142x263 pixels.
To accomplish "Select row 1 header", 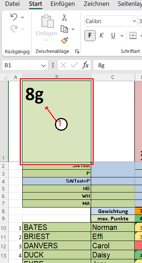I will point(4,121).
